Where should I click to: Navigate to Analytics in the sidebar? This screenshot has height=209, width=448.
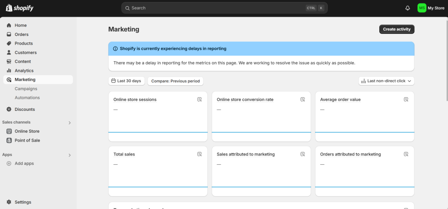(24, 71)
